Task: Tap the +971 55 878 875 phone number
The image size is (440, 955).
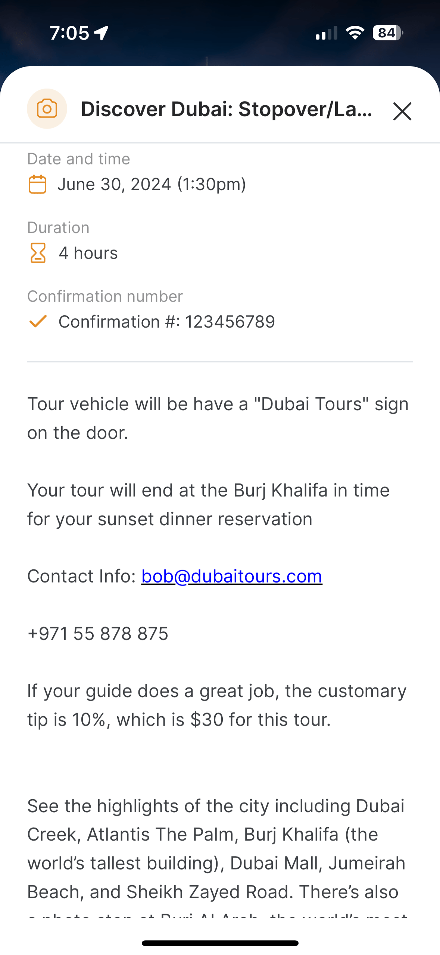Action: [x=98, y=634]
